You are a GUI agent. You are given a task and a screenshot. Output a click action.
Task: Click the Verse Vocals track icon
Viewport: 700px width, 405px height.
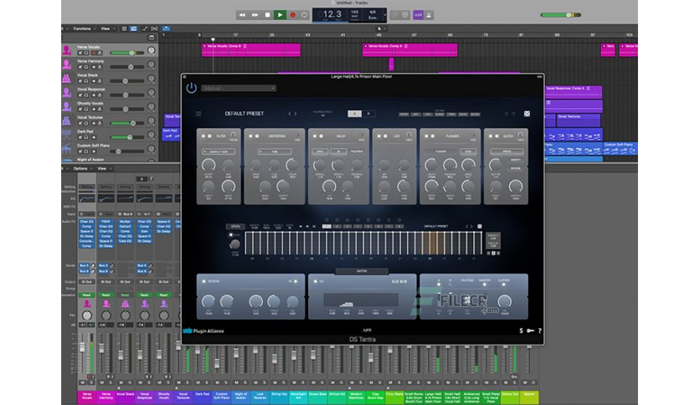tap(66, 50)
